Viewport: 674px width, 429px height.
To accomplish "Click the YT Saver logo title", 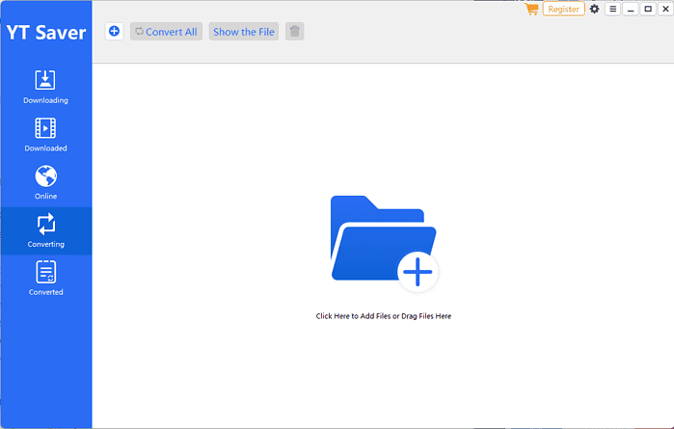I will 45,33.
